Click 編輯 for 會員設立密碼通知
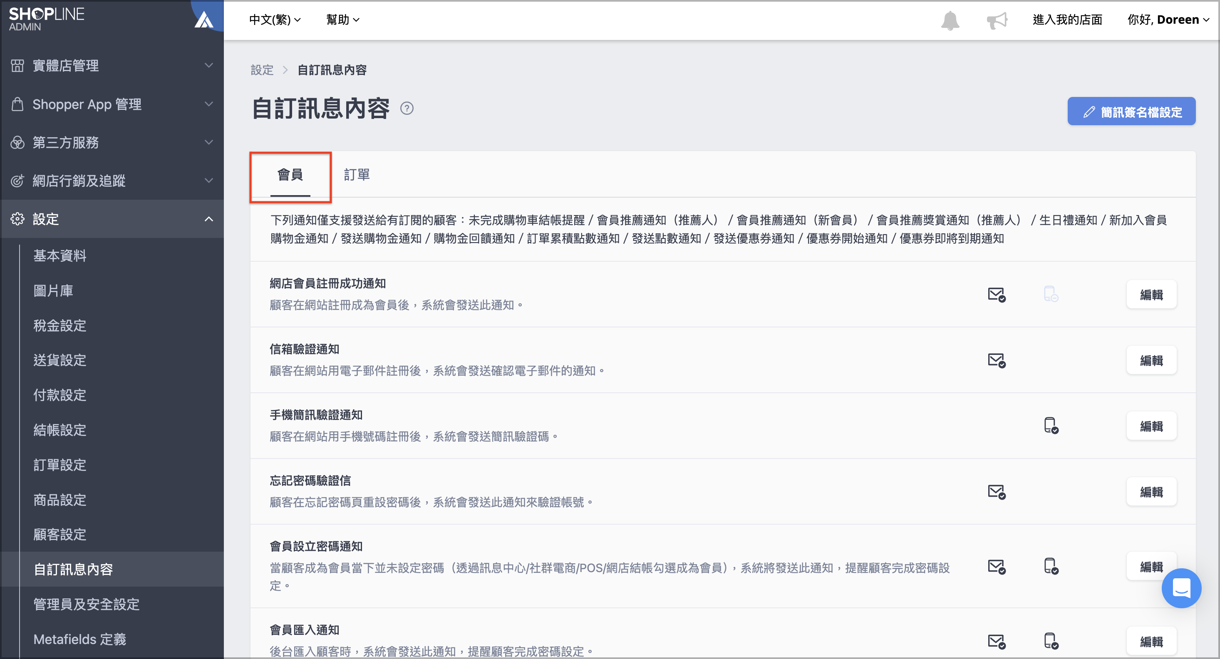The image size is (1220, 659). point(1151,567)
